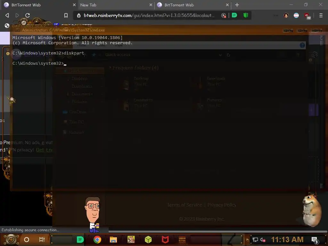
Task: Bookmark the current page
Action: click(66, 15)
